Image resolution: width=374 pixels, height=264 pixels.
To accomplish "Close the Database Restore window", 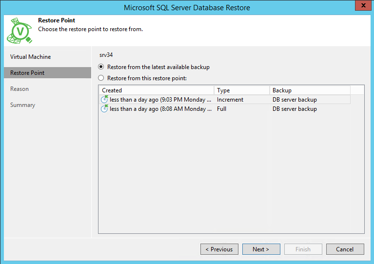I will [361, 6].
